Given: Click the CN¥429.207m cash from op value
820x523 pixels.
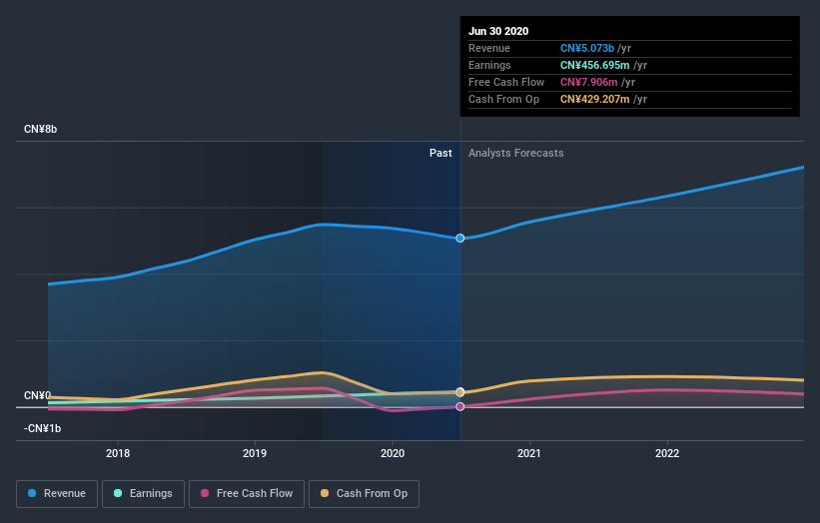Looking at the screenshot, I should point(595,99).
